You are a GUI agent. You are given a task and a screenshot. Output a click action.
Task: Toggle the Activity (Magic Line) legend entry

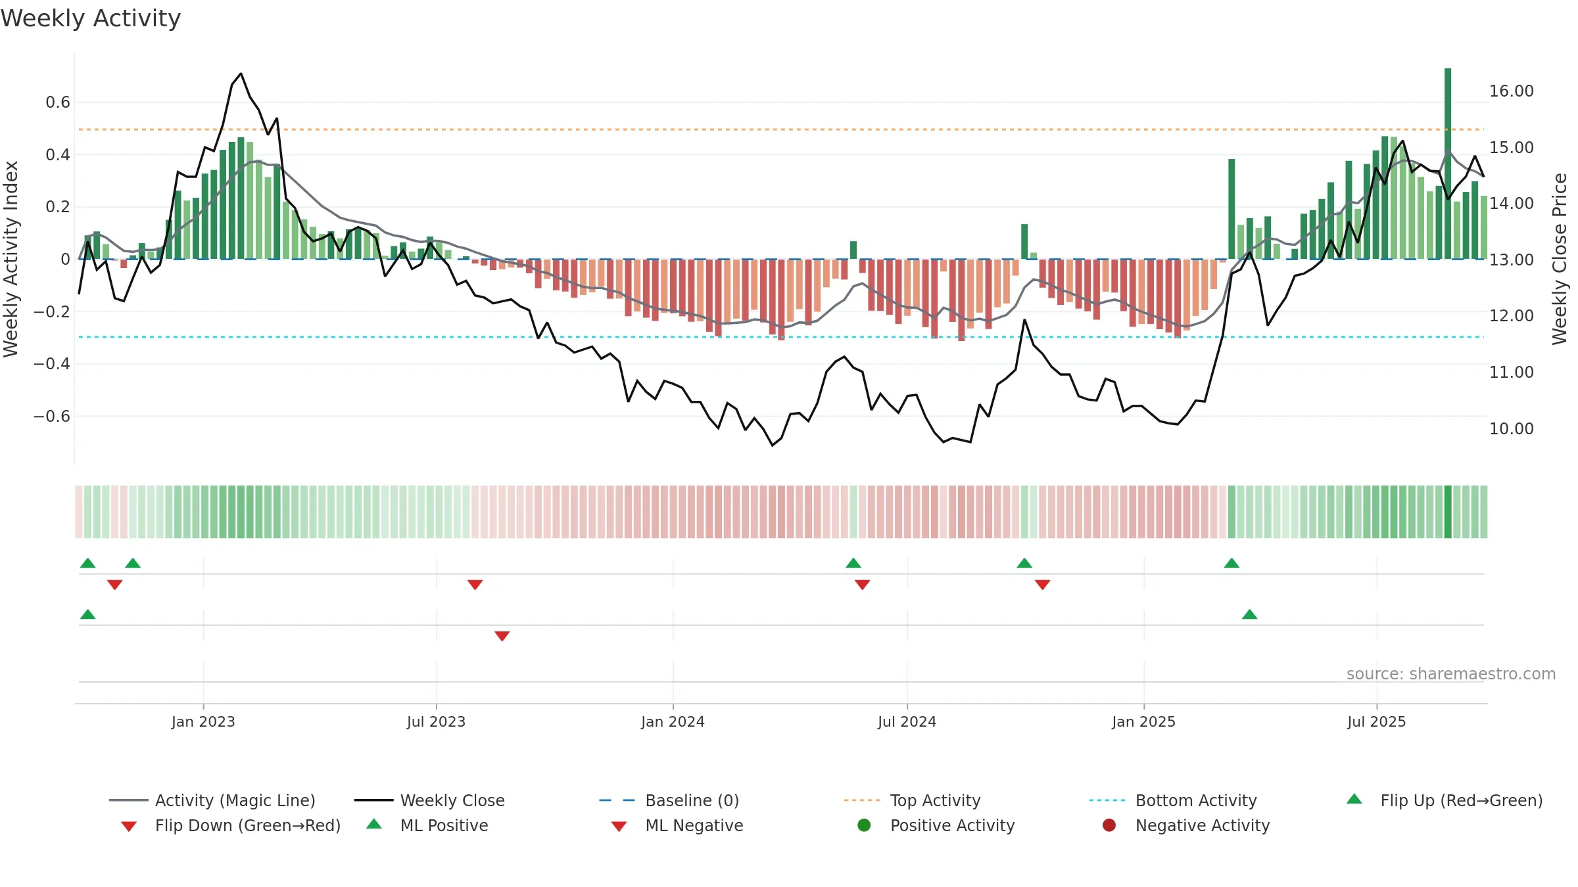click(212, 800)
